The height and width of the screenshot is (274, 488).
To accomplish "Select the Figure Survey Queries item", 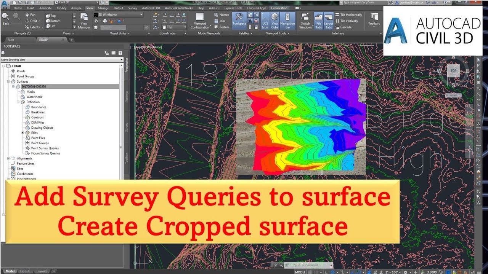I will [45, 153].
